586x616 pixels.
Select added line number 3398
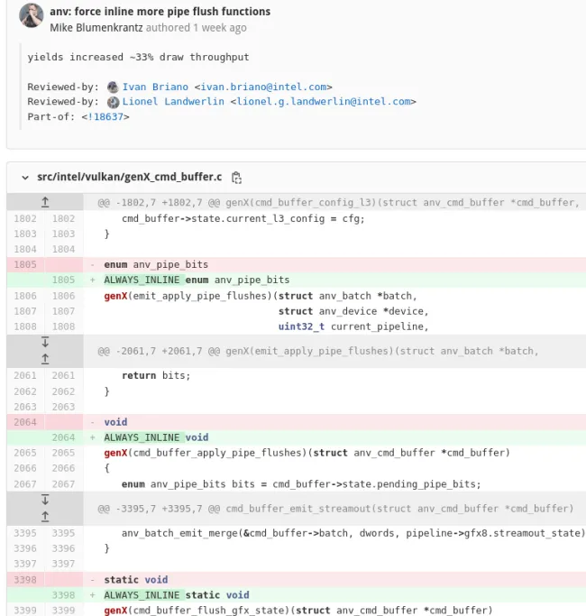tap(63, 594)
